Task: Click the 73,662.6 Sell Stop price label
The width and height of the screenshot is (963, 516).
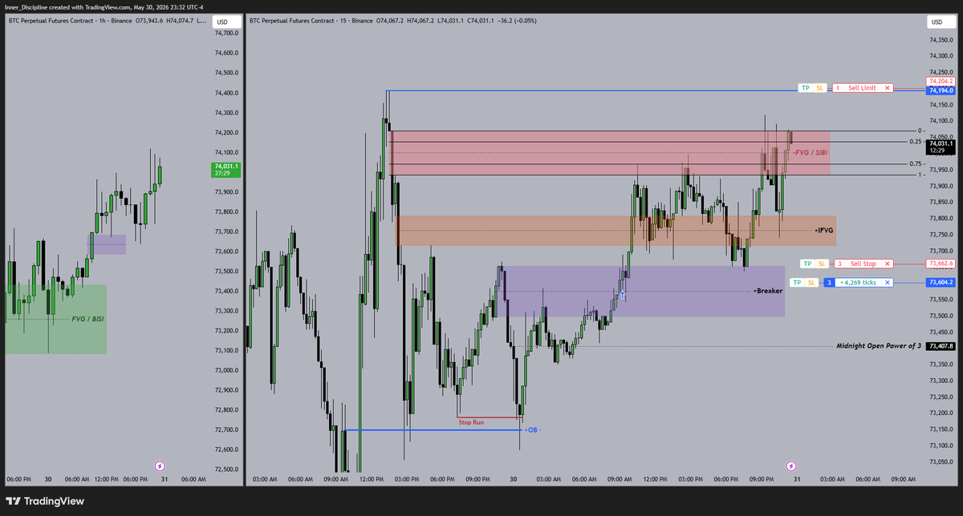Action: point(941,264)
